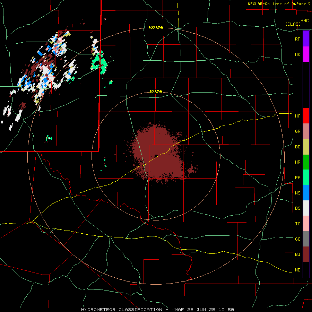Click the UK legend label
312x312 pixels.
297,54
